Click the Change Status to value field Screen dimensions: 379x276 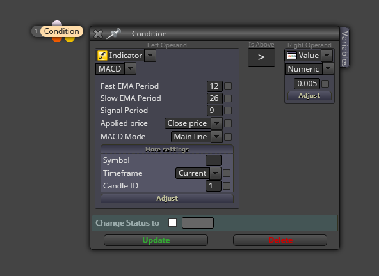tap(198, 223)
